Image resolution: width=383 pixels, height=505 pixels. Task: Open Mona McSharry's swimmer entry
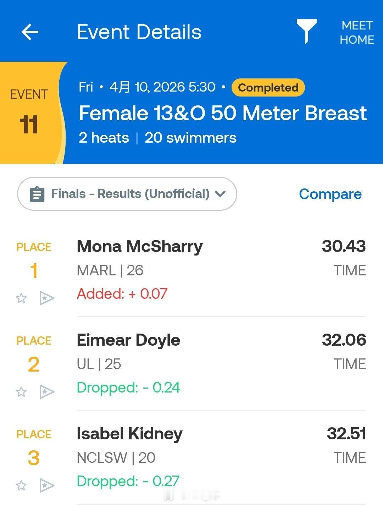(x=140, y=246)
